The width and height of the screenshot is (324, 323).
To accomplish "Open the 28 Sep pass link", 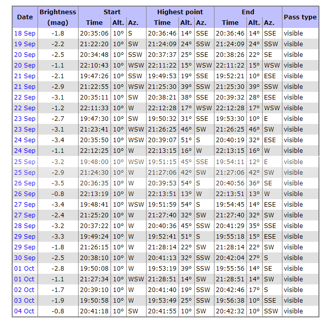I will click(x=24, y=226).
